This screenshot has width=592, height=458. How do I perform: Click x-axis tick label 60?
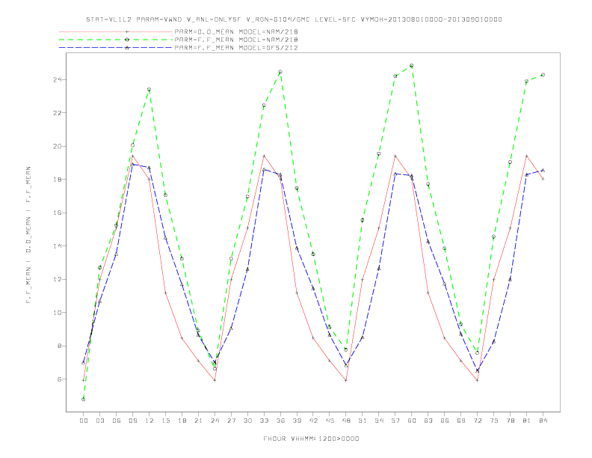[412, 421]
